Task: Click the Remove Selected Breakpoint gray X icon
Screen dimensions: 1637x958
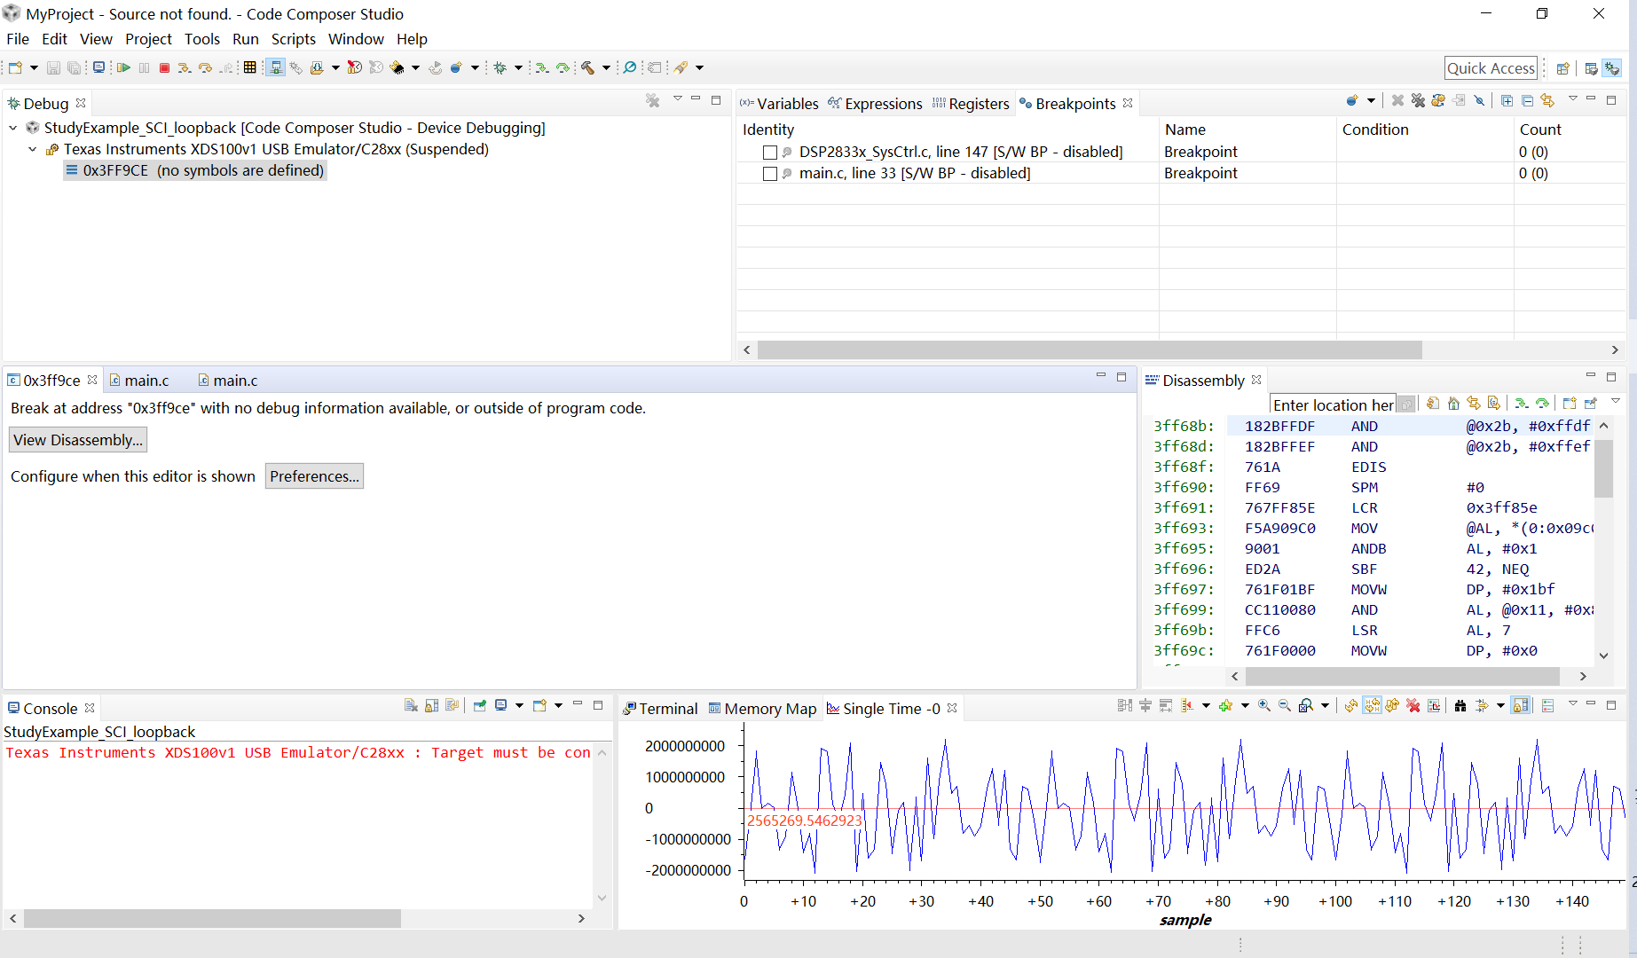Action: 1397,101
